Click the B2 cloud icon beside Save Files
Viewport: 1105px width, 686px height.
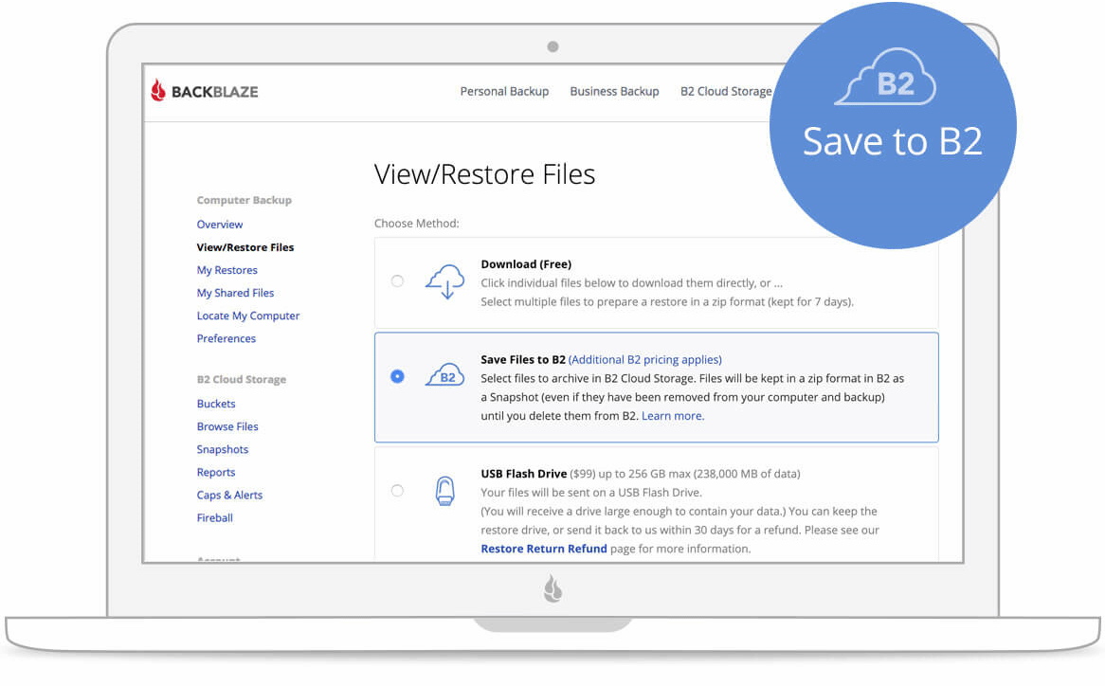tap(445, 375)
